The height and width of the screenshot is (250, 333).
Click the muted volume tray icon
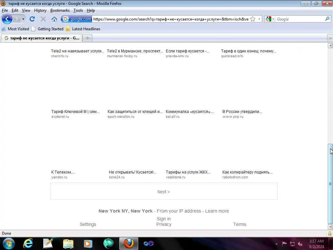coord(300,244)
